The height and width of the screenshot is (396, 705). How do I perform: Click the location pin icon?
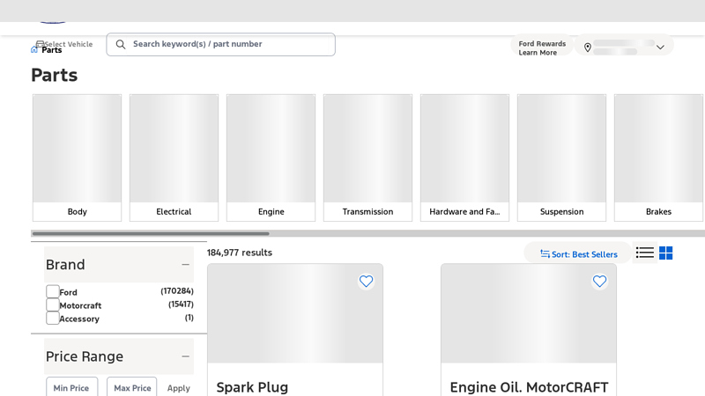click(x=587, y=48)
